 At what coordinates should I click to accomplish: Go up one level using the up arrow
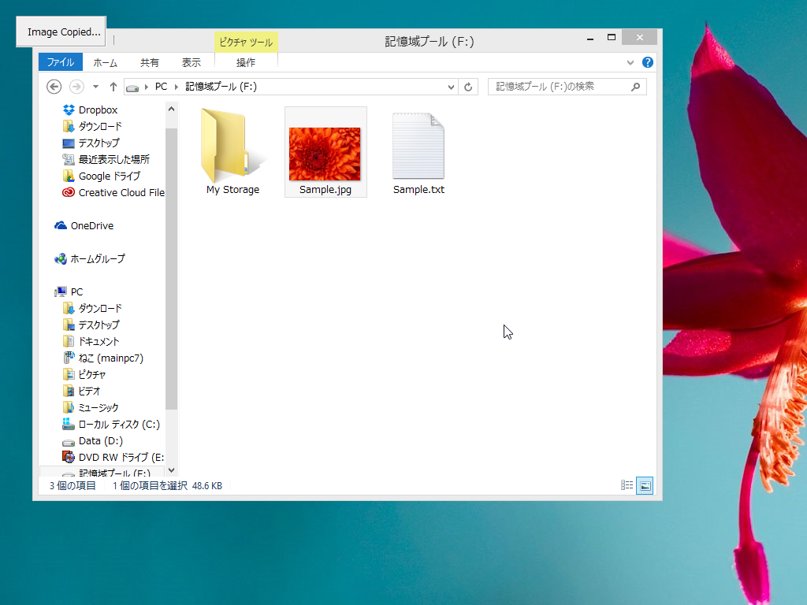(x=113, y=87)
